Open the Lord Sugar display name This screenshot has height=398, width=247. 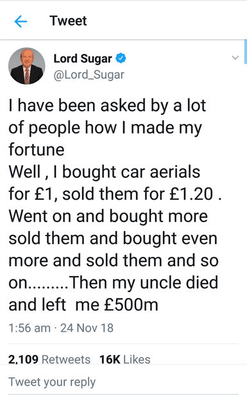tap(83, 58)
